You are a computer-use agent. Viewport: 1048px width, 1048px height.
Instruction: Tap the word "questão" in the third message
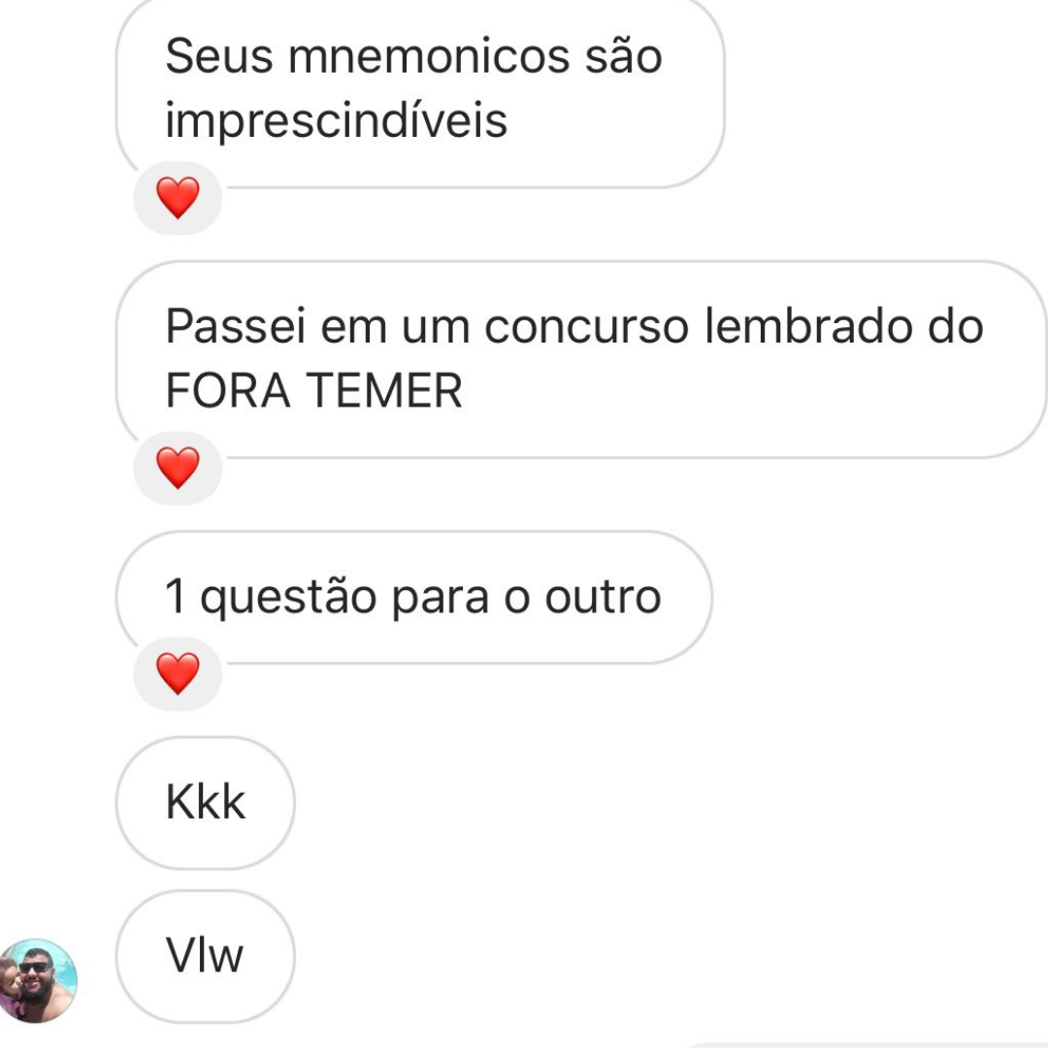click(288, 598)
